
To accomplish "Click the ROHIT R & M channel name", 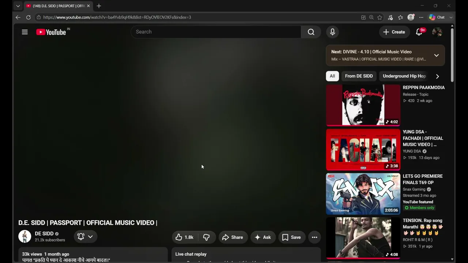I will tap(418, 240).
